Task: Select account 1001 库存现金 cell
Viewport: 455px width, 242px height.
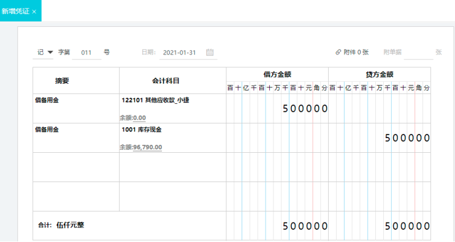Action: tap(173, 138)
